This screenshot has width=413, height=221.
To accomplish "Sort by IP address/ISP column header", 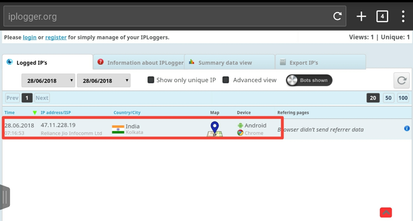I will coord(56,113).
